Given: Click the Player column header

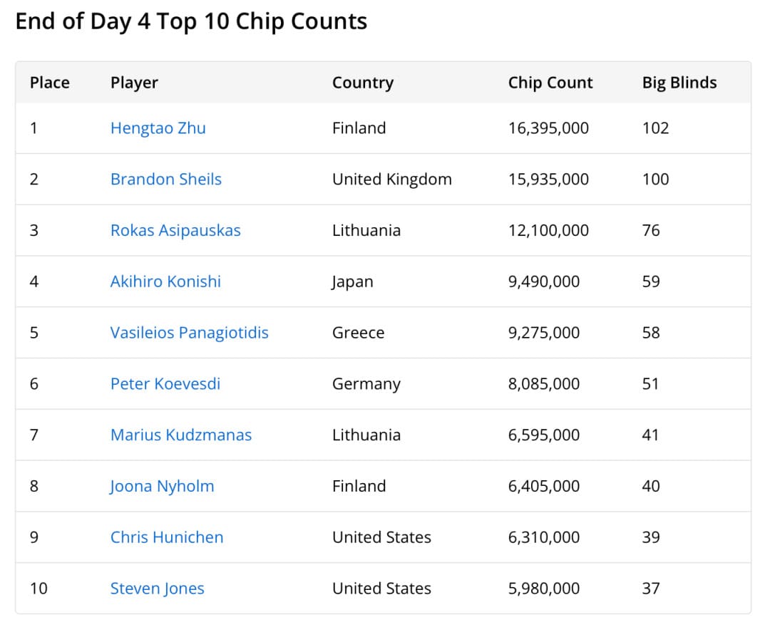Looking at the screenshot, I should (x=134, y=83).
